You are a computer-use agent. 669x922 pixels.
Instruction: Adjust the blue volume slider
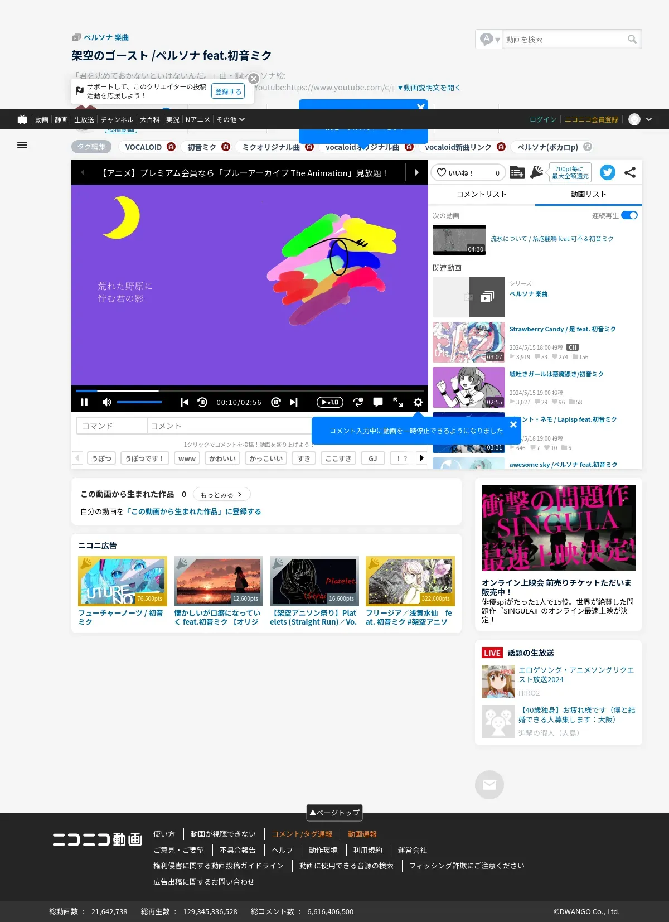coord(139,402)
